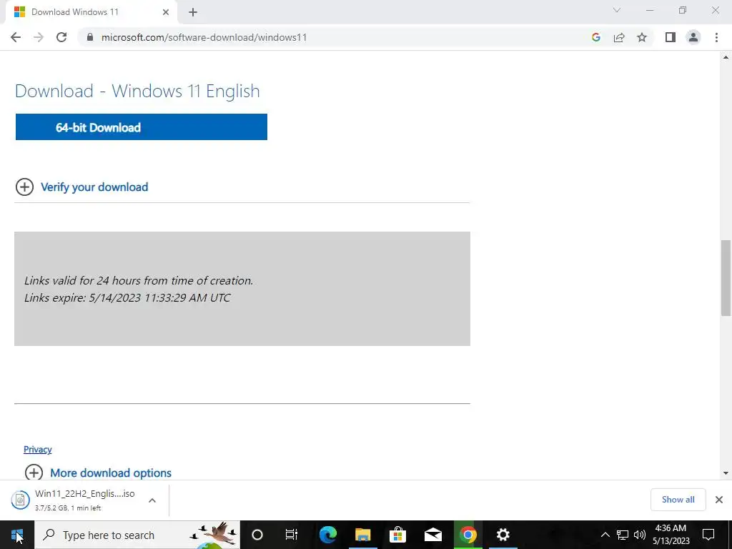Image resolution: width=732 pixels, height=549 pixels.
Task: Open the Windows Start menu
Action: pos(17,535)
